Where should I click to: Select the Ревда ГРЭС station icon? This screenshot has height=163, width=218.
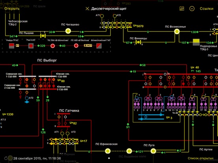tap(11, 46)
